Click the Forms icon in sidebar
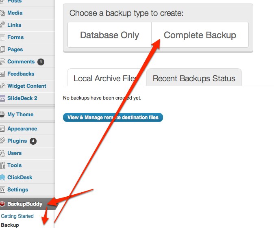 (2, 37)
